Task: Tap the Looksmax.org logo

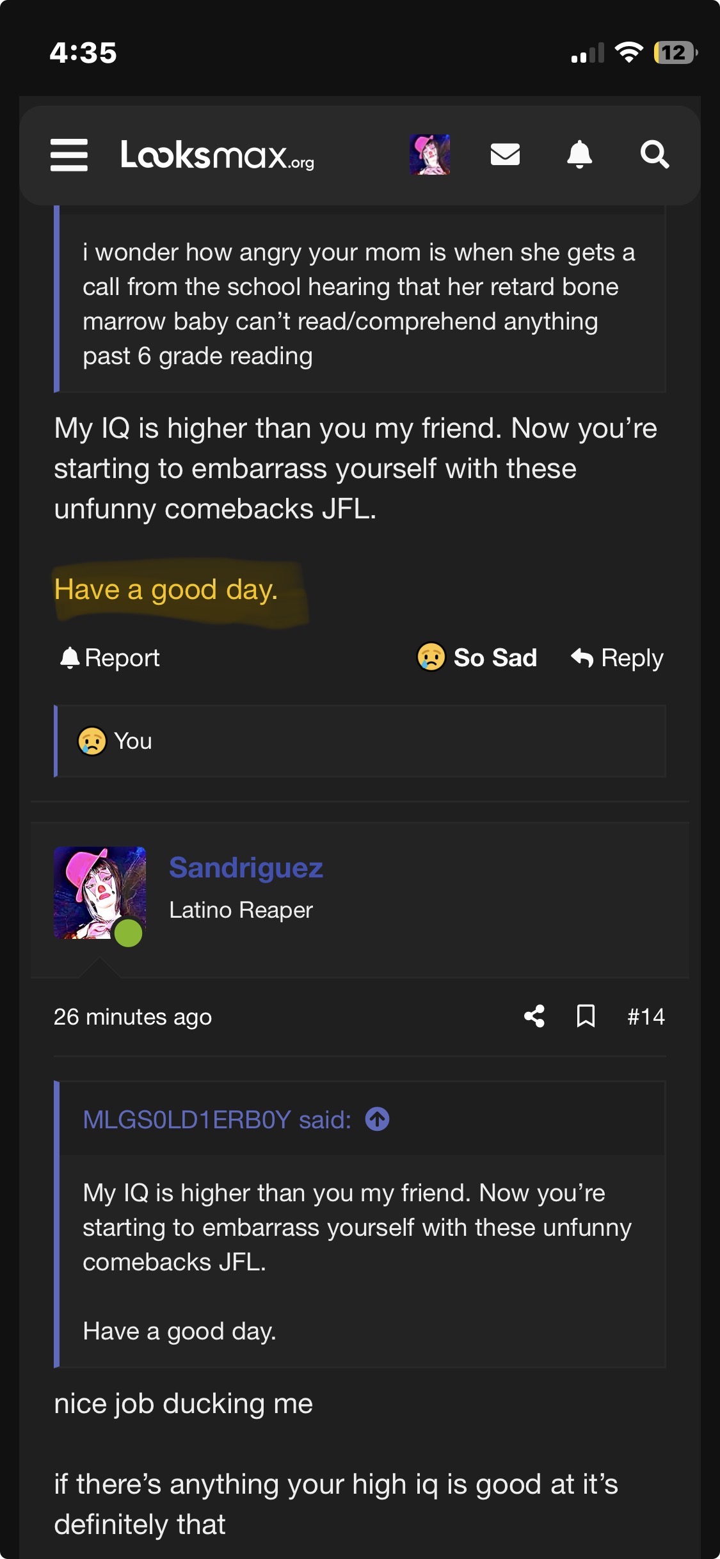Action: 217,155
